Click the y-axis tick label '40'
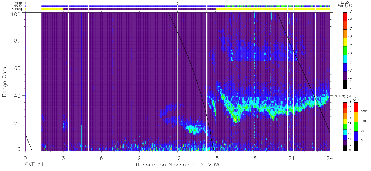Image resolution: width=371 pixels, height=171 pixels. pos(18,96)
